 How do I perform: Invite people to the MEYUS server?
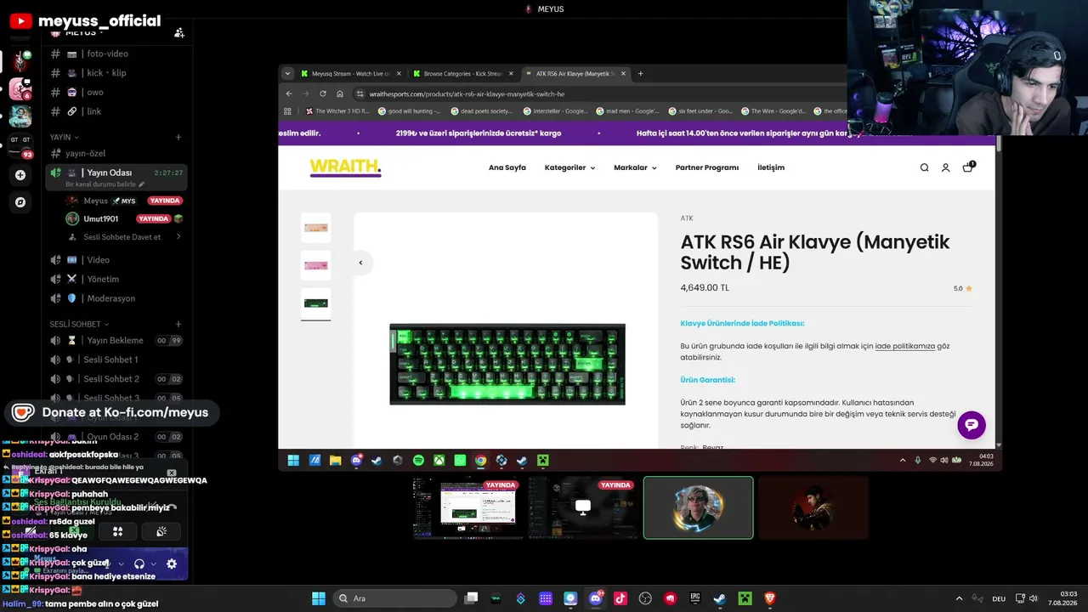[179, 33]
